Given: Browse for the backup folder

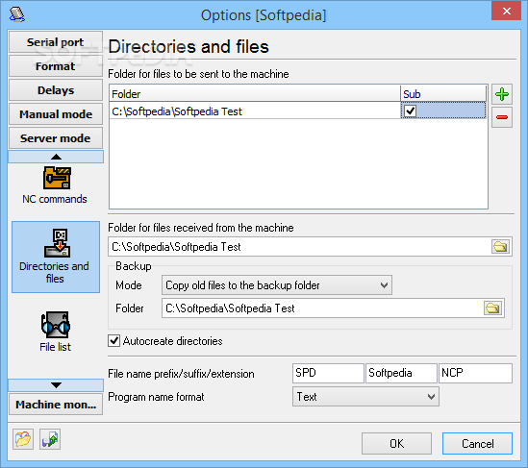Looking at the screenshot, I should pyautogui.click(x=492, y=308).
